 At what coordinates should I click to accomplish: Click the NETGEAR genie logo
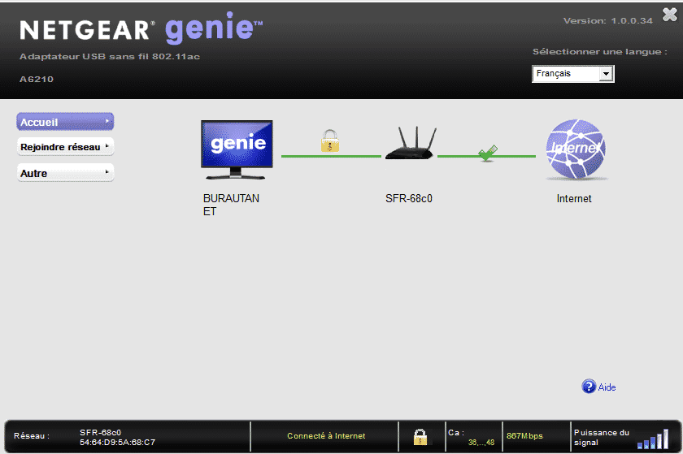[141, 28]
